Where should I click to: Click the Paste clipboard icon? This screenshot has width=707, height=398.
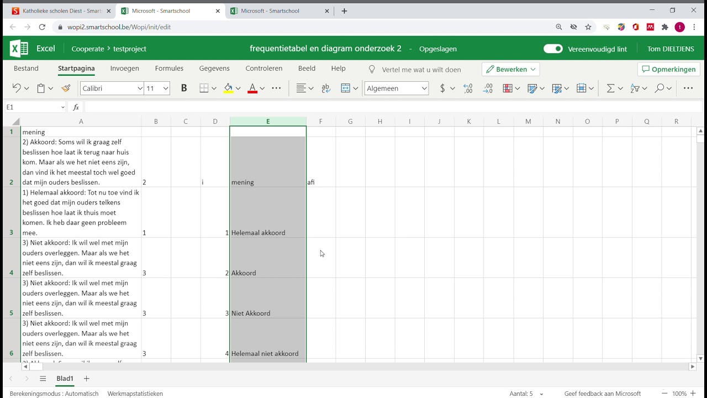click(x=41, y=88)
